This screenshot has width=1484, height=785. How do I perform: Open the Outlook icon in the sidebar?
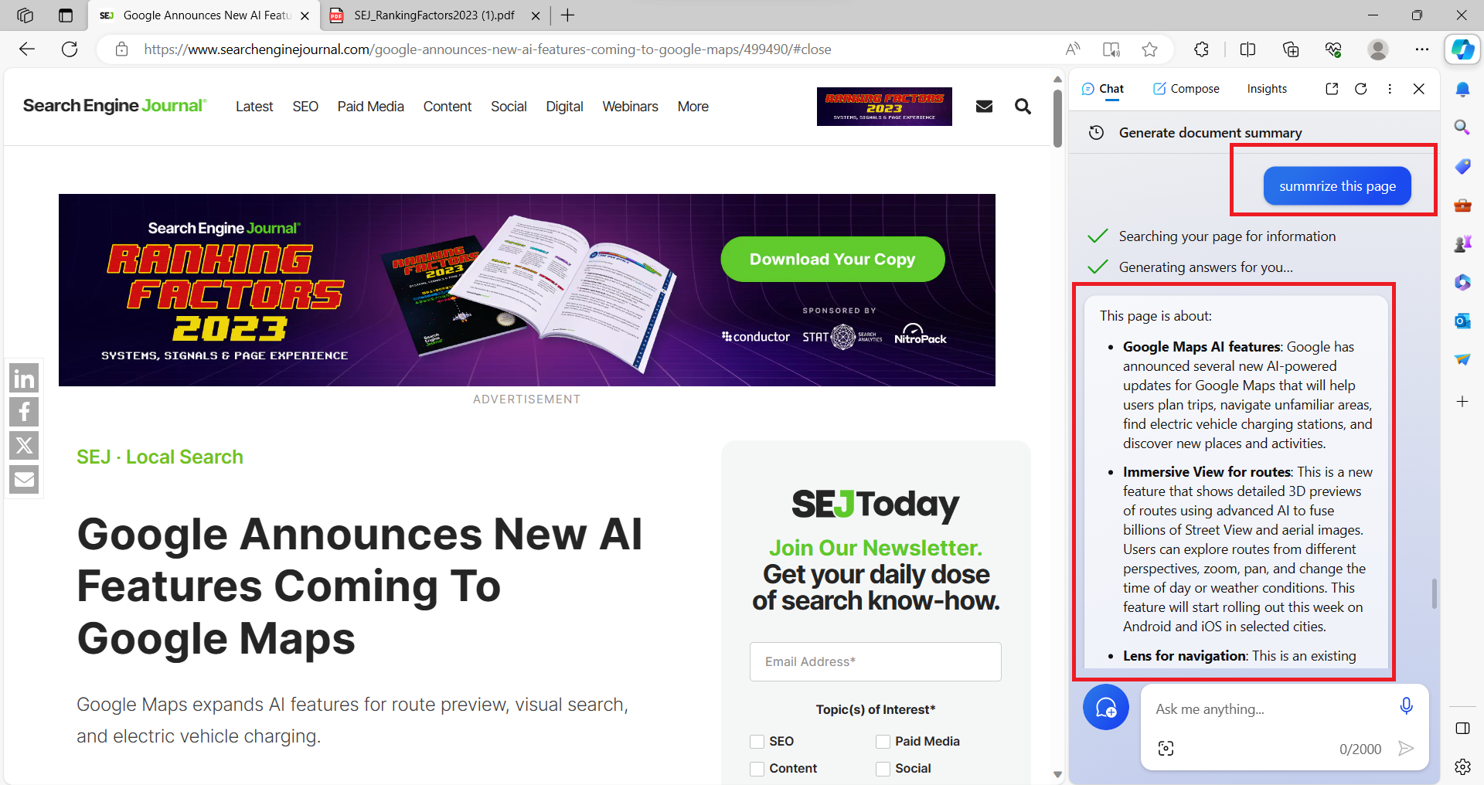(x=1462, y=321)
